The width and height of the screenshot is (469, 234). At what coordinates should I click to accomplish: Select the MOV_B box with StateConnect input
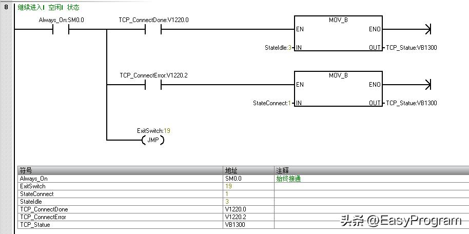(x=338, y=89)
